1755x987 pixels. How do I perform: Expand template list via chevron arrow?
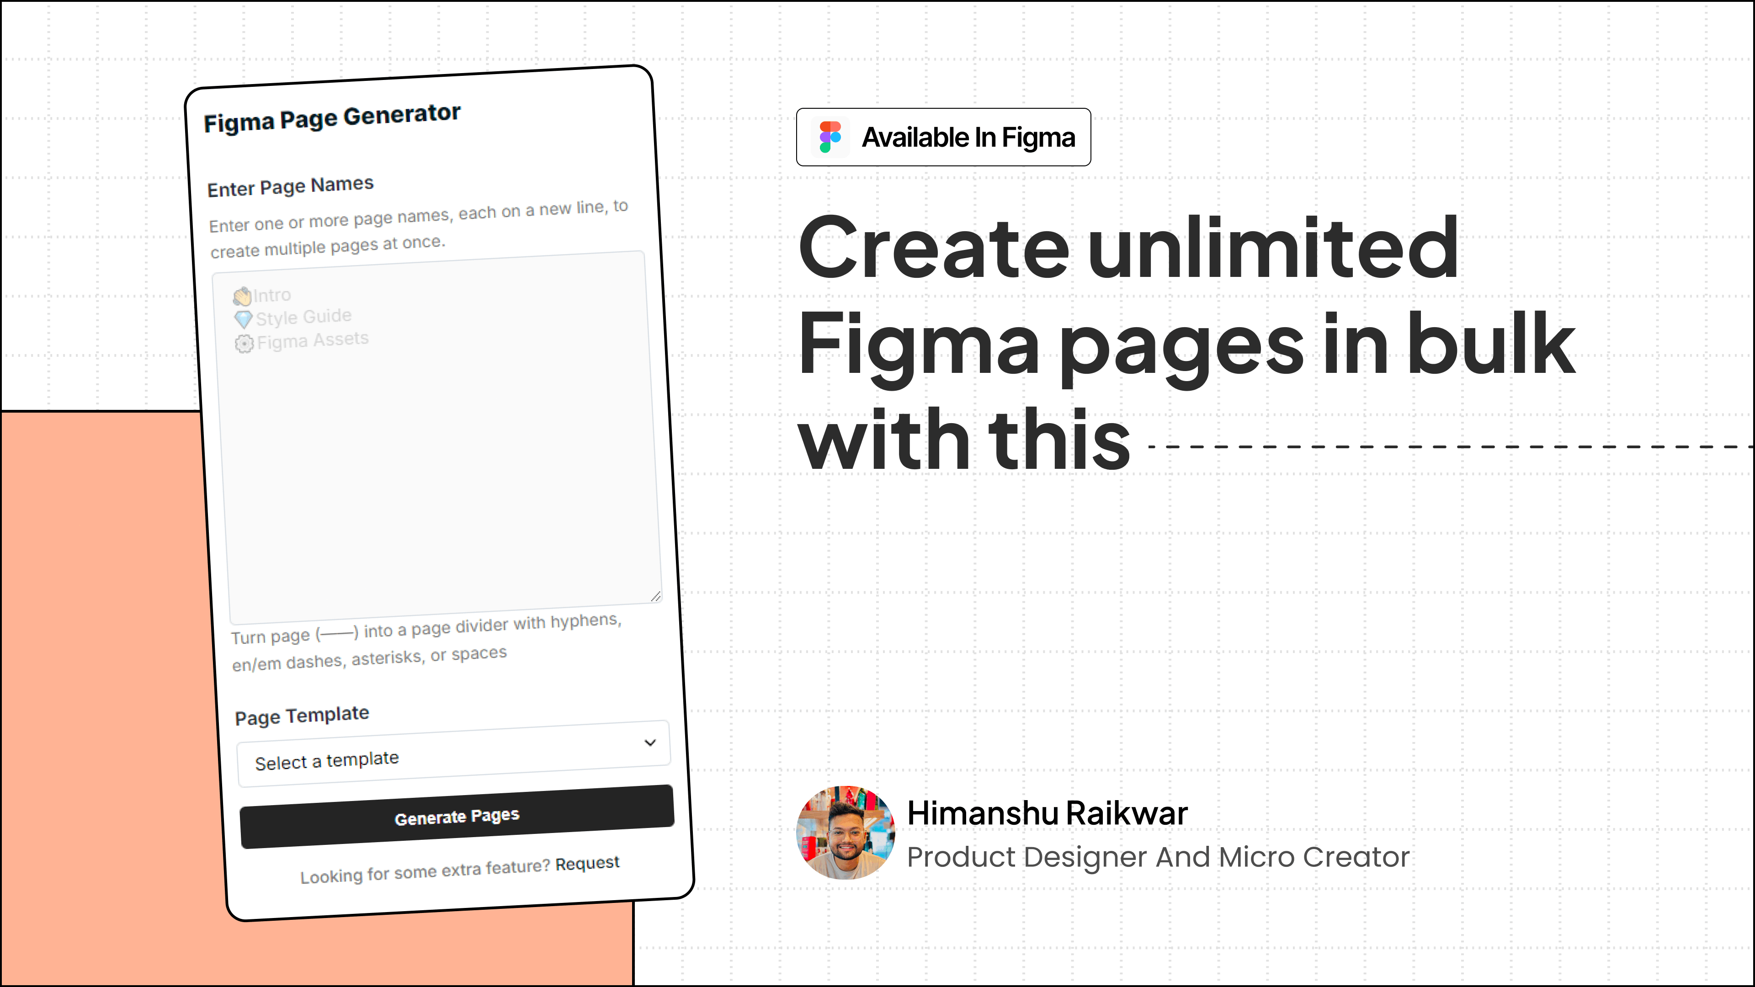(x=650, y=743)
